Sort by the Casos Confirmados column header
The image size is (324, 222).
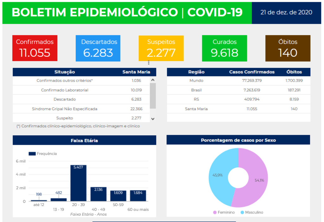click(252, 72)
